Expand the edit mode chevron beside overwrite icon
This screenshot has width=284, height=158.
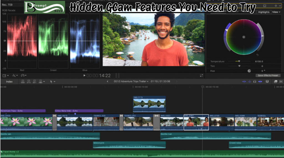[x=44, y=81]
